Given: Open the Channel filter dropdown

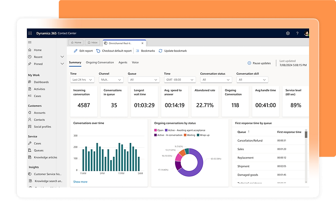Looking at the screenshot, I should click(x=111, y=80).
